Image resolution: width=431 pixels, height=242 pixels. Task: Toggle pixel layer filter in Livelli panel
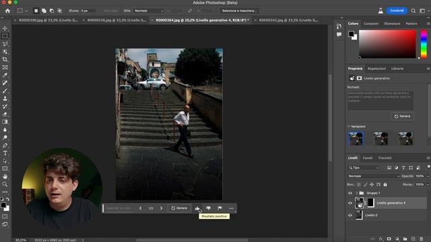pyautogui.click(x=389, y=167)
